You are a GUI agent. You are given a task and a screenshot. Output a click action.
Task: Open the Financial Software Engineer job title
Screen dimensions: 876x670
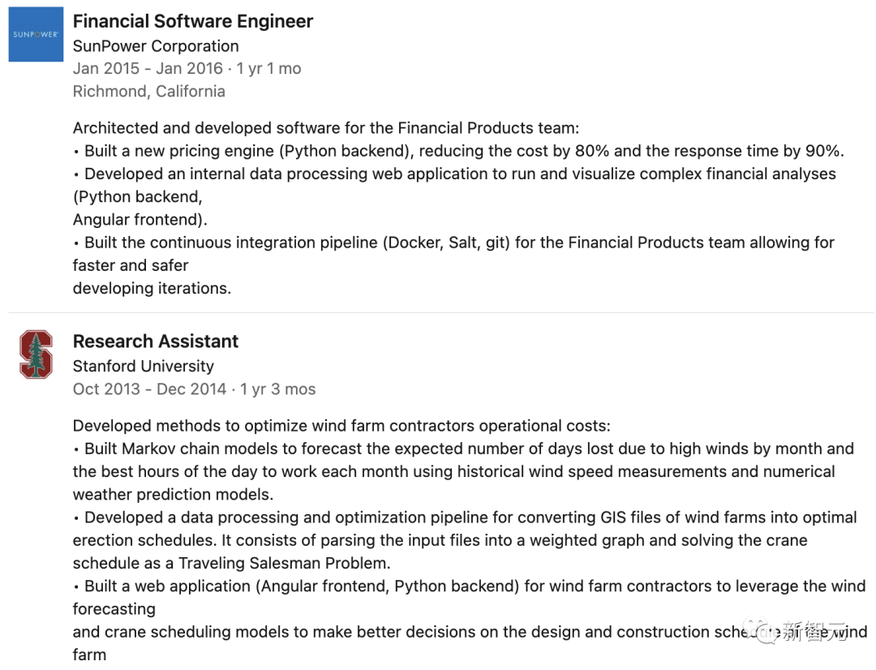point(193,22)
